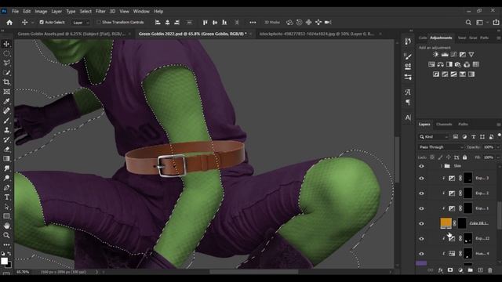The image size is (502, 282).
Task: Hide the Exp... 2 layer
Action: pos(421,193)
